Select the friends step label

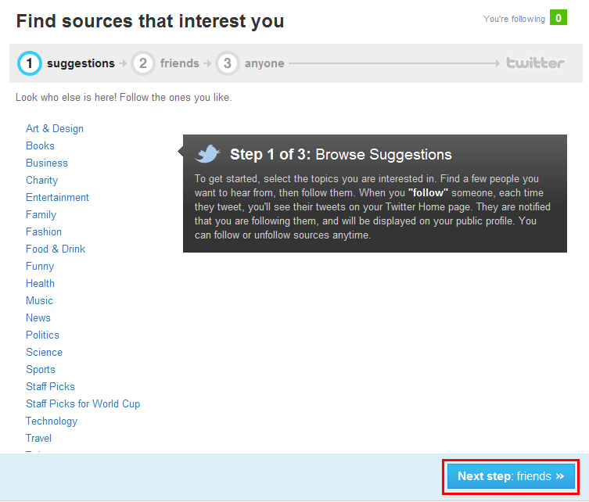180,63
